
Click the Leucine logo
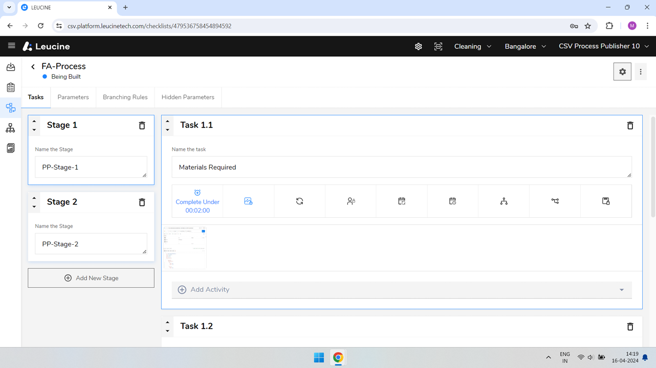click(x=46, y=47)
